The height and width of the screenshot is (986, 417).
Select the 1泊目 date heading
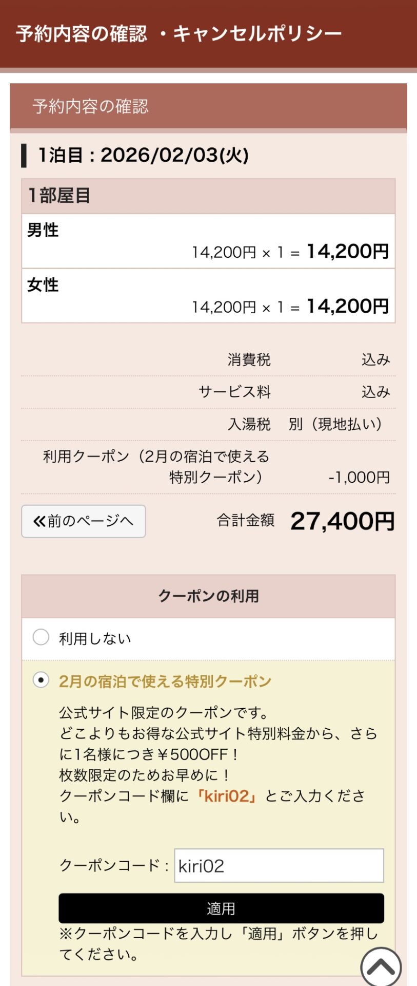click(144, 155)
